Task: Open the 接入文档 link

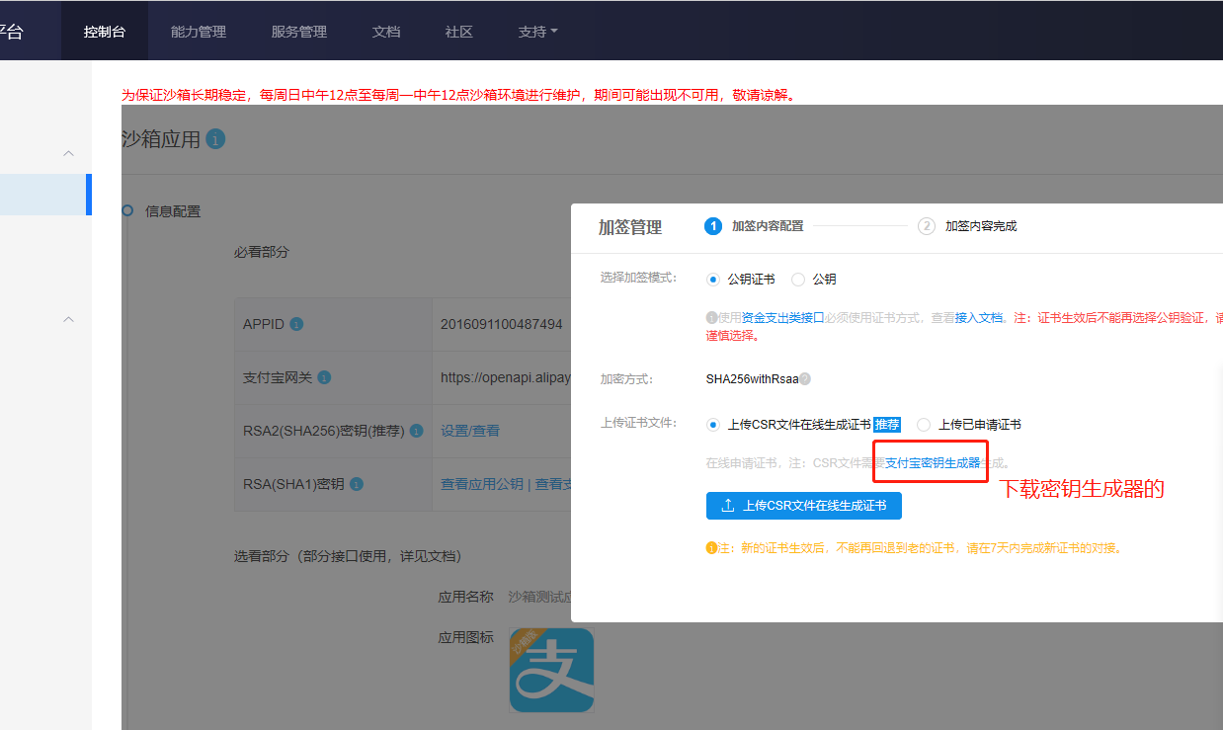Action: (979, 318)
